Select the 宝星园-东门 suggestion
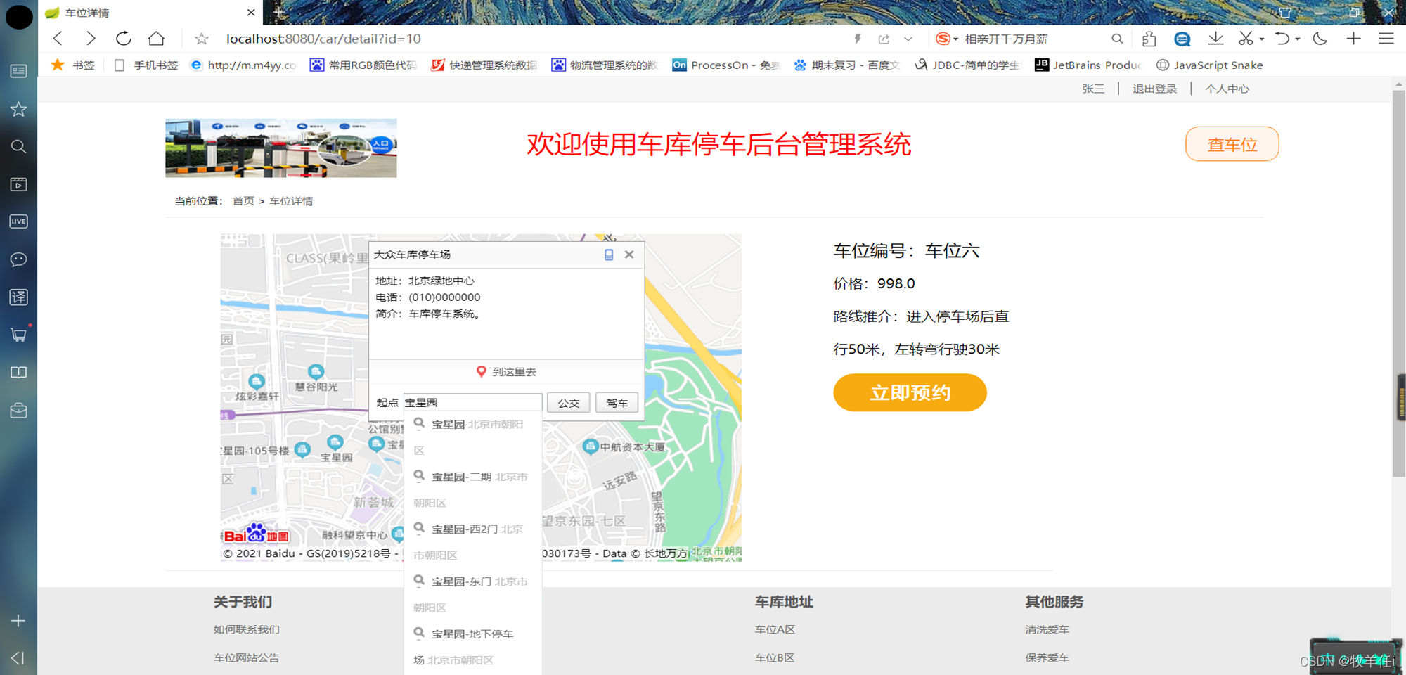The height and width of the screenshot is (675, 1406). click(472, 594)
